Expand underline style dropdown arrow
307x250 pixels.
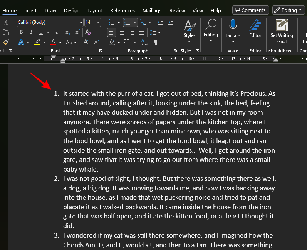[48, 32]
